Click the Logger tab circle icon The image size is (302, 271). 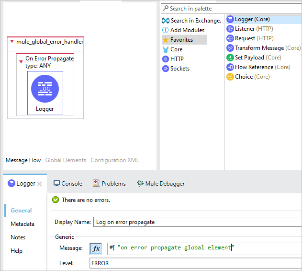click(11, 183)
